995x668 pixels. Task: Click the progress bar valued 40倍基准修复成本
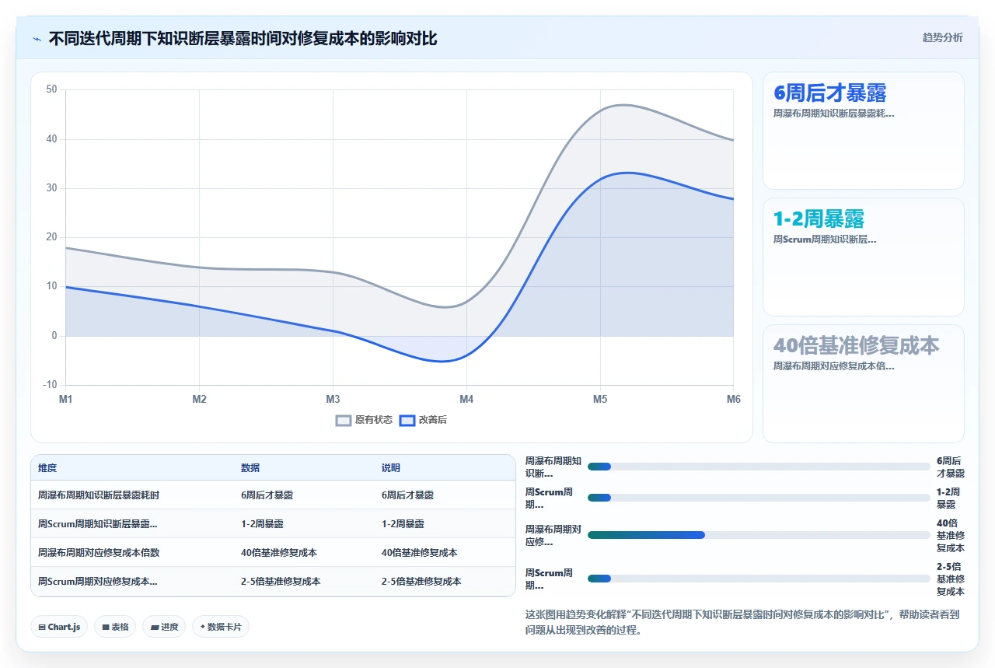pos(759,535)
